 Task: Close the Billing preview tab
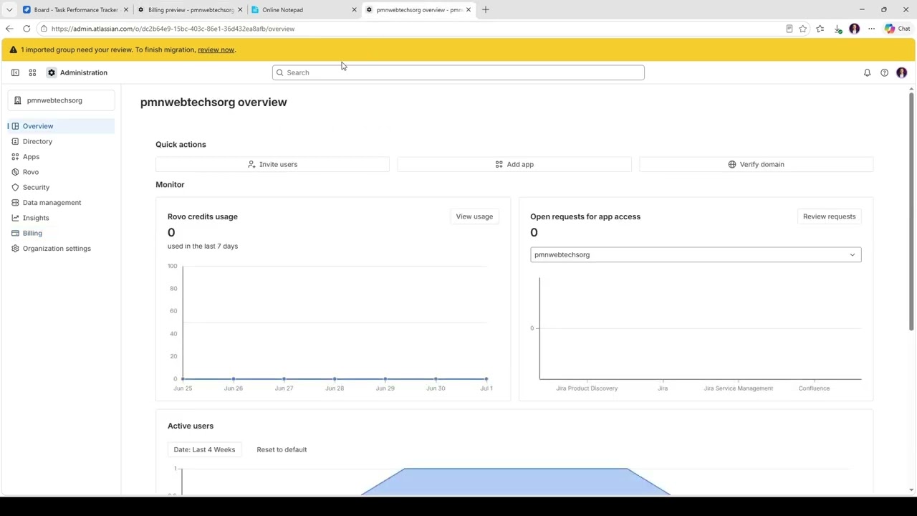pos(240,9)
